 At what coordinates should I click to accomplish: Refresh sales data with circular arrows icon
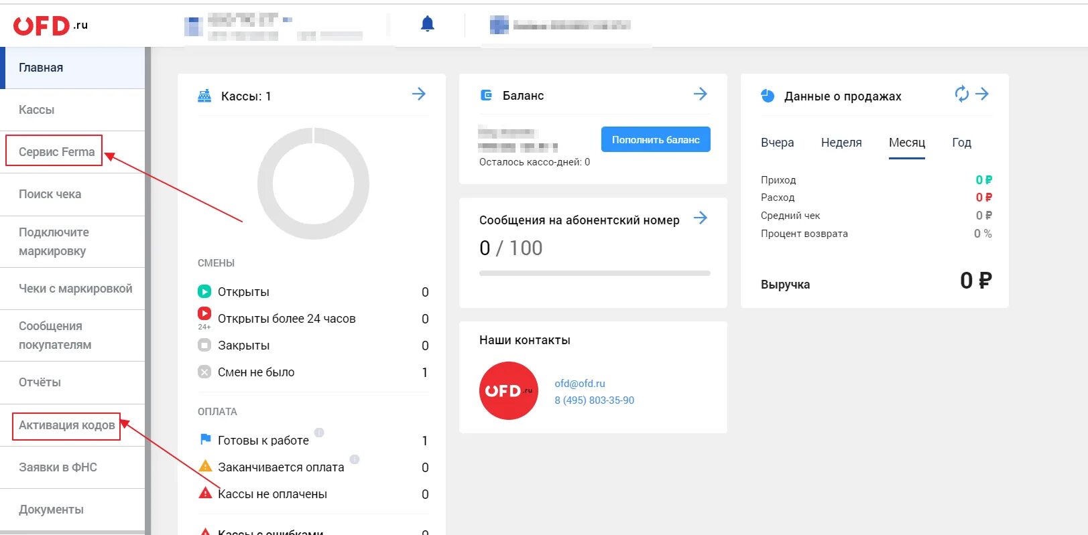(962, 94)
